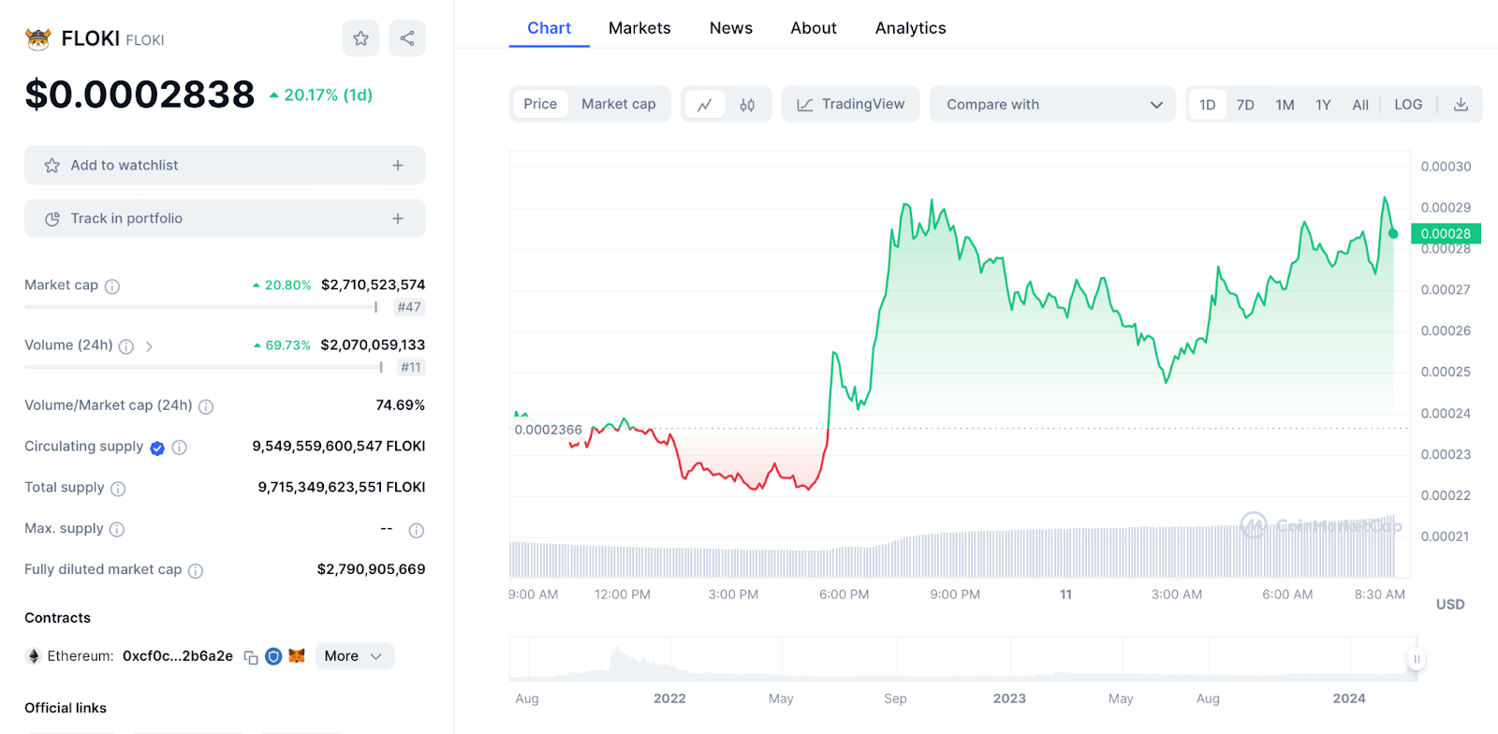Switch to line chart view icon
1498x734 pixels.
click(x=705, y=105)
